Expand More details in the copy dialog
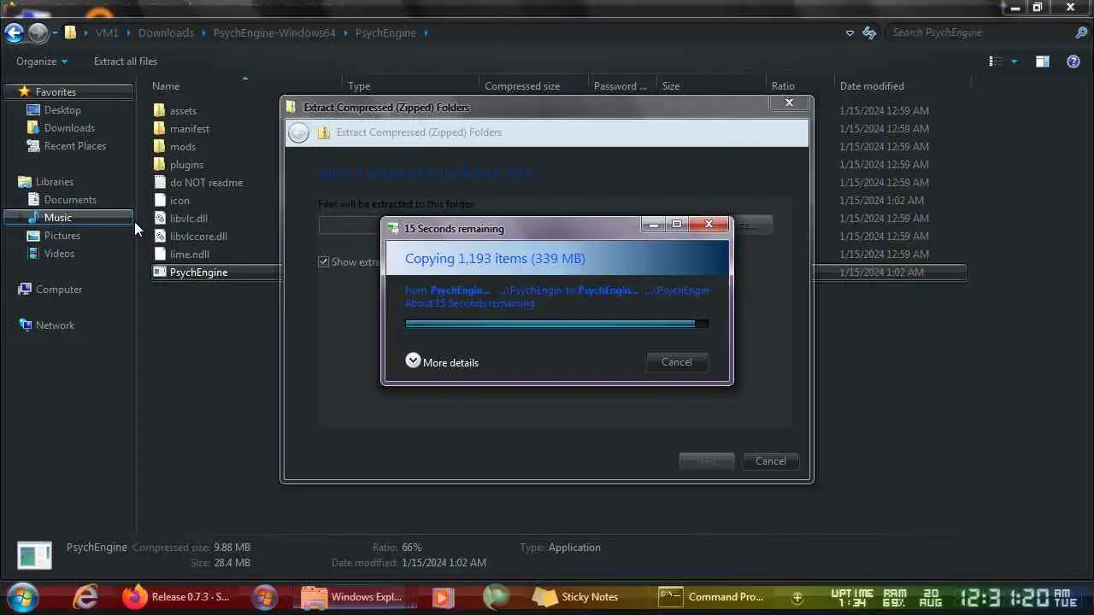Image resolution: width=1094 pixels, height=615 pixels. 442,362
